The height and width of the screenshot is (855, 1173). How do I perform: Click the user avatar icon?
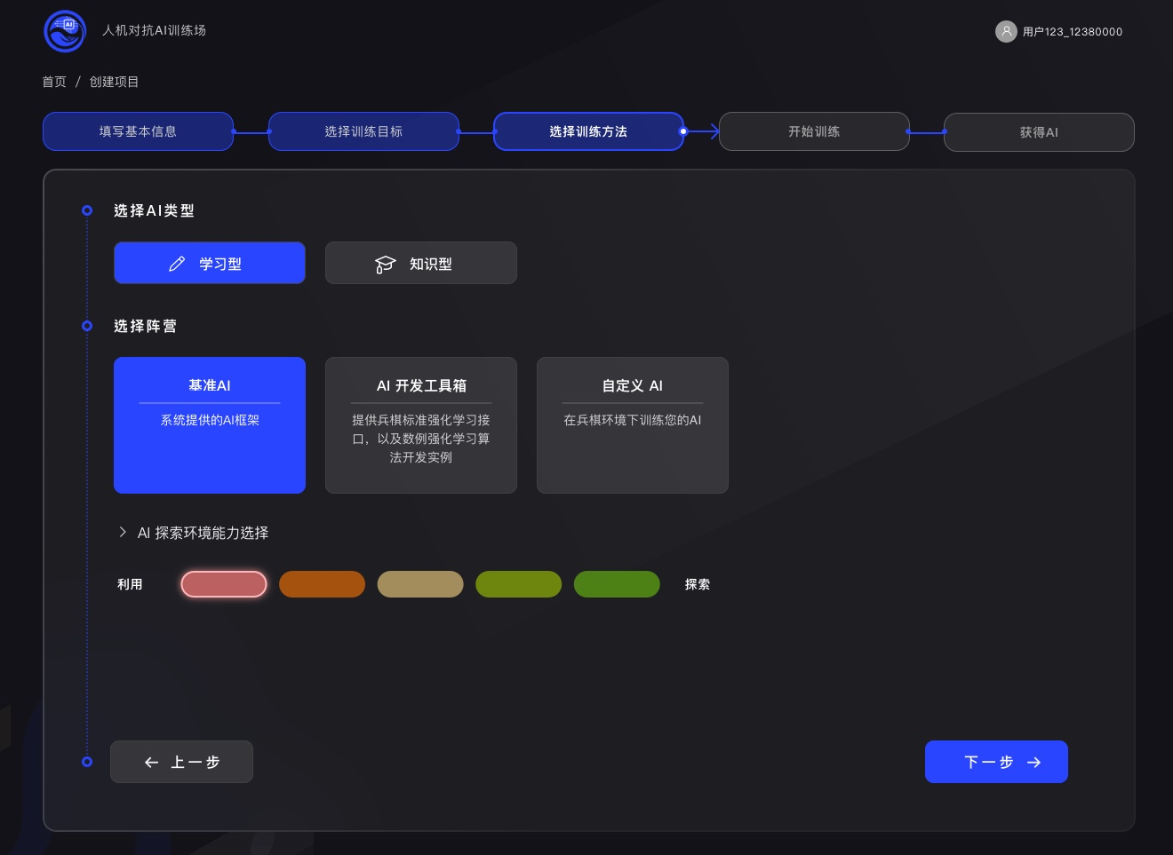[x=1006, y=31]
